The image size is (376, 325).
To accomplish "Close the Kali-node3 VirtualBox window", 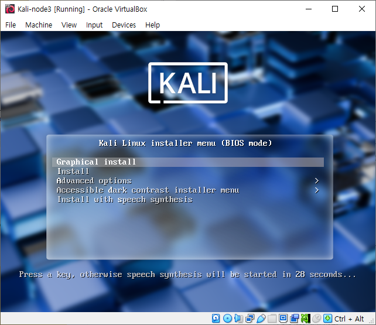I will pos(362,9).
